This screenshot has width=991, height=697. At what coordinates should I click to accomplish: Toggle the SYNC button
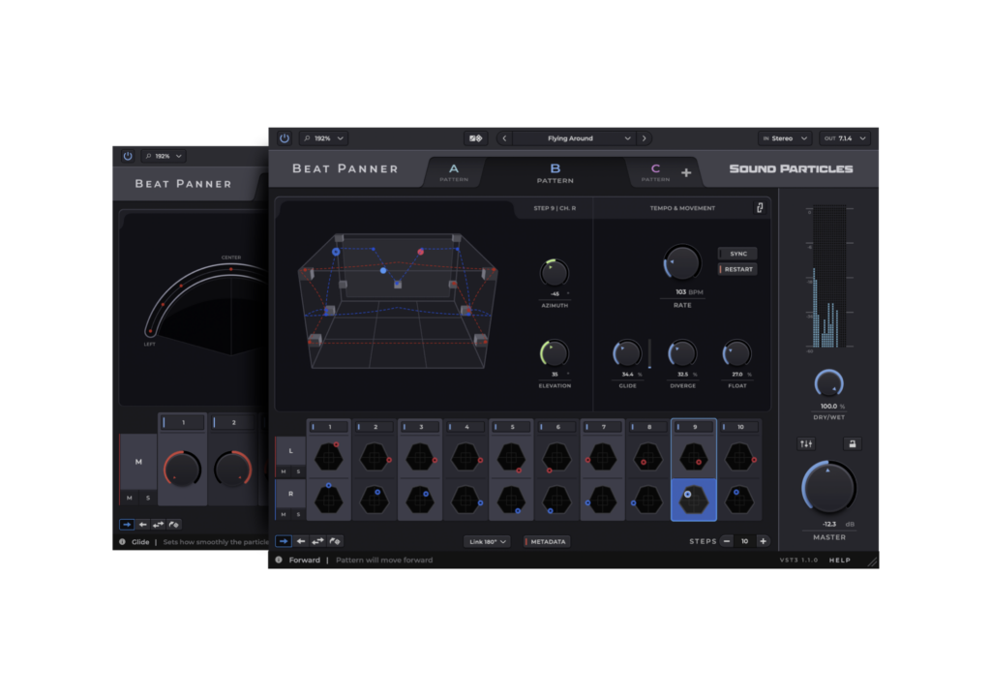click(737, 254)
